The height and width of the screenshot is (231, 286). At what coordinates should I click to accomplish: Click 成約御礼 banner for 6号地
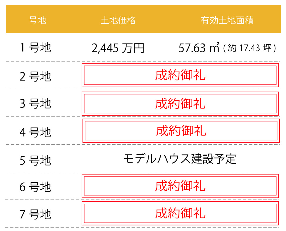[x=180, y=186]
